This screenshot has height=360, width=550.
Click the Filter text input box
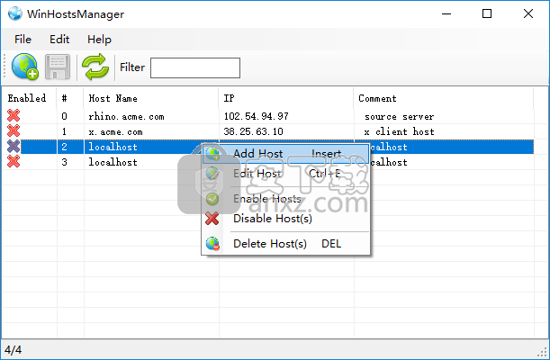tap(195, 67)
